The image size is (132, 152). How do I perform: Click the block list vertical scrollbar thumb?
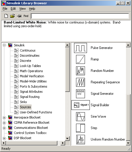pyautogui.click(x=128, y=117)
